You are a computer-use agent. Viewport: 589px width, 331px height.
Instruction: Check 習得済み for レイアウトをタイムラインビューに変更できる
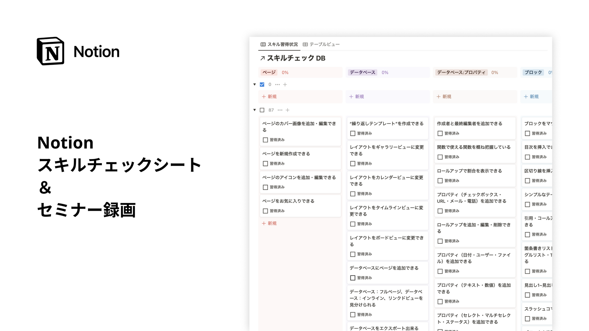(x=353, y=224)
